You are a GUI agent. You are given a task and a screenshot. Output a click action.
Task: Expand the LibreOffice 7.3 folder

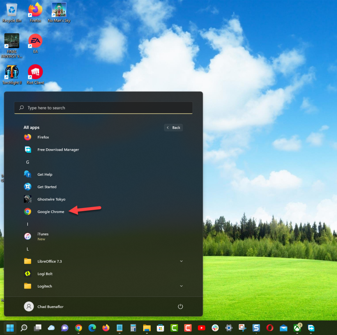(103, 261)
